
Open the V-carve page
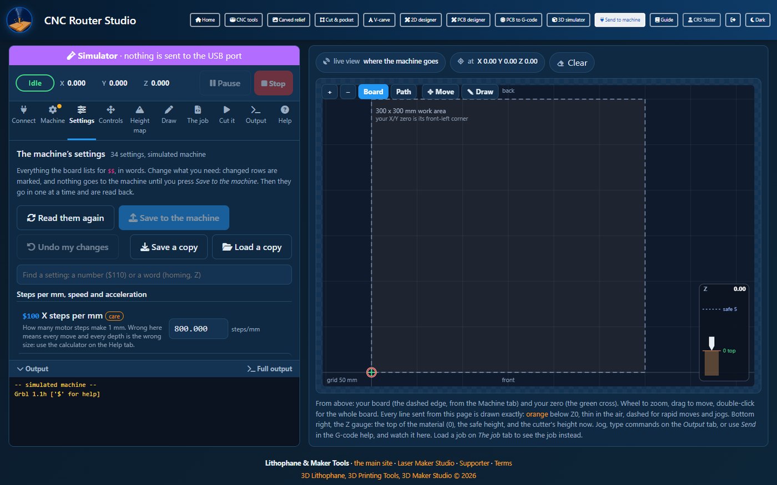tap(379, 20)
